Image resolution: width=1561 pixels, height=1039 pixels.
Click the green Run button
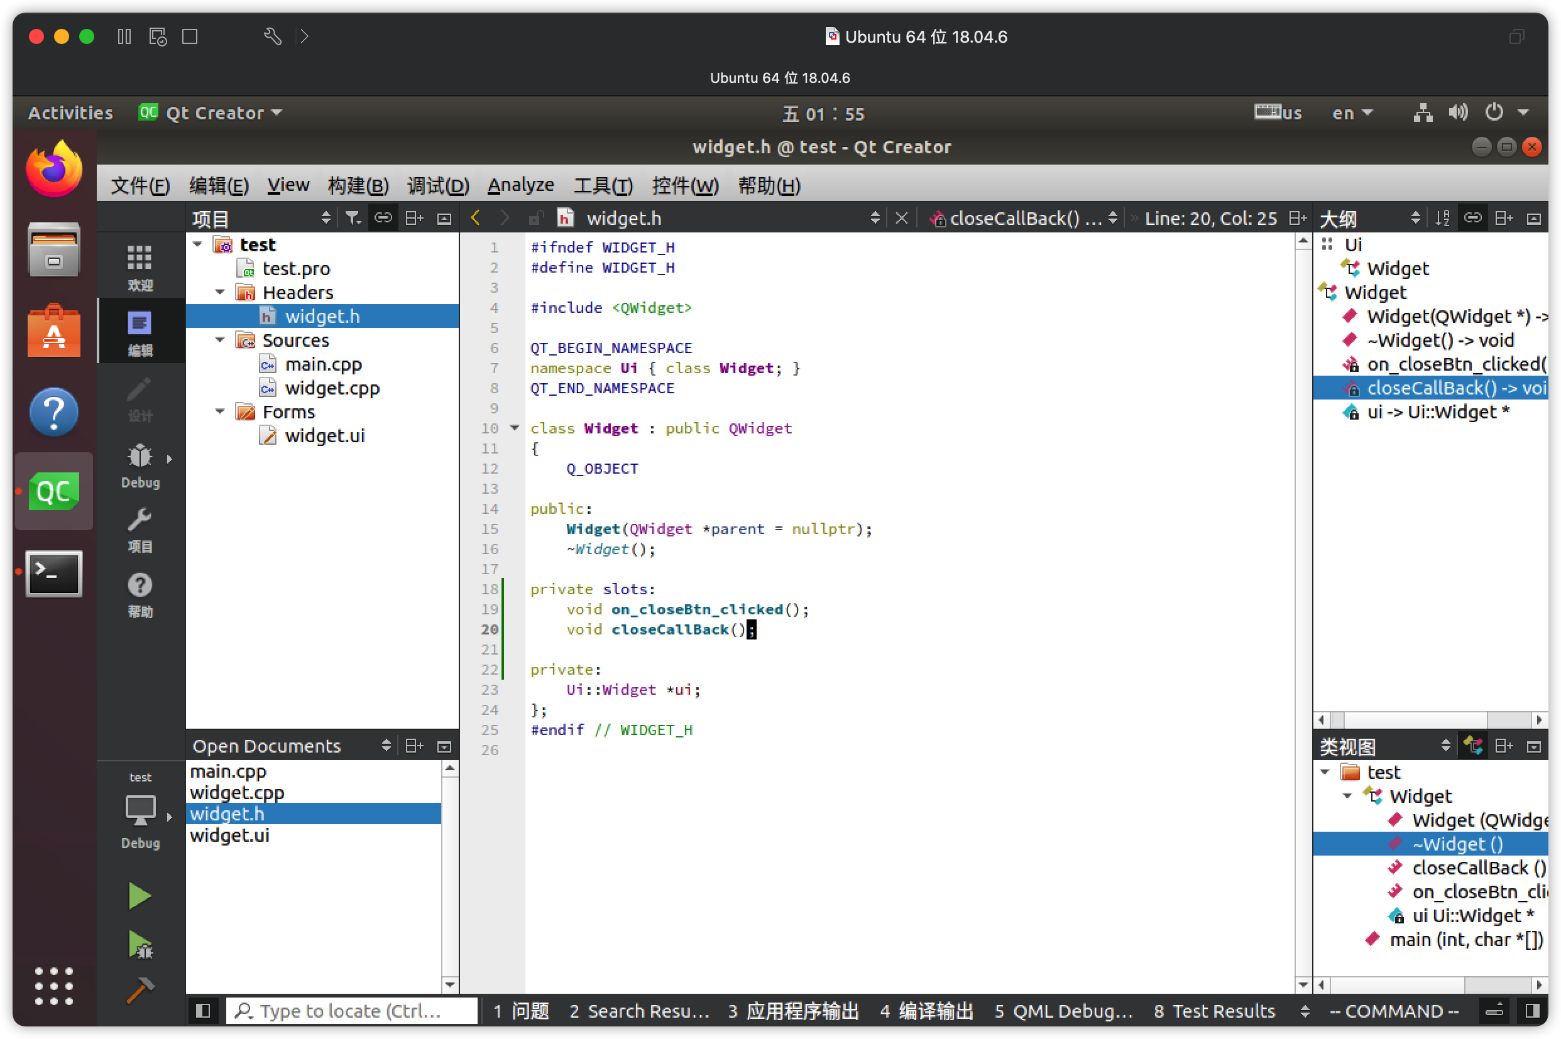tap(140, 896)
